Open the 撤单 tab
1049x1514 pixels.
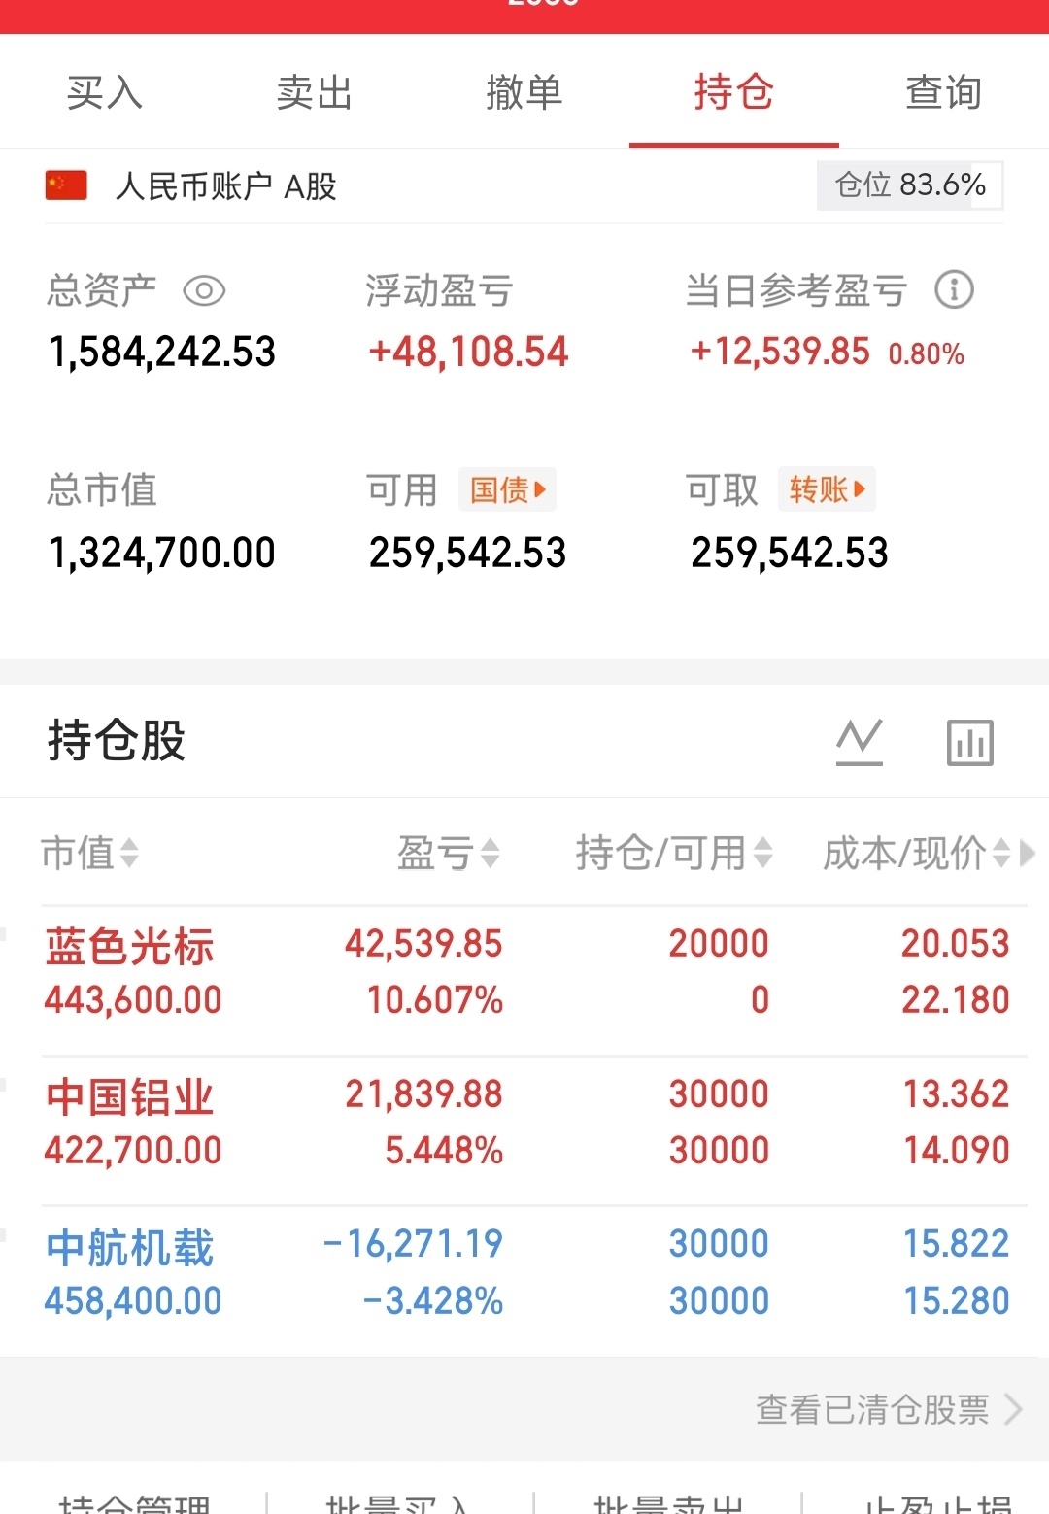(524, 93)
